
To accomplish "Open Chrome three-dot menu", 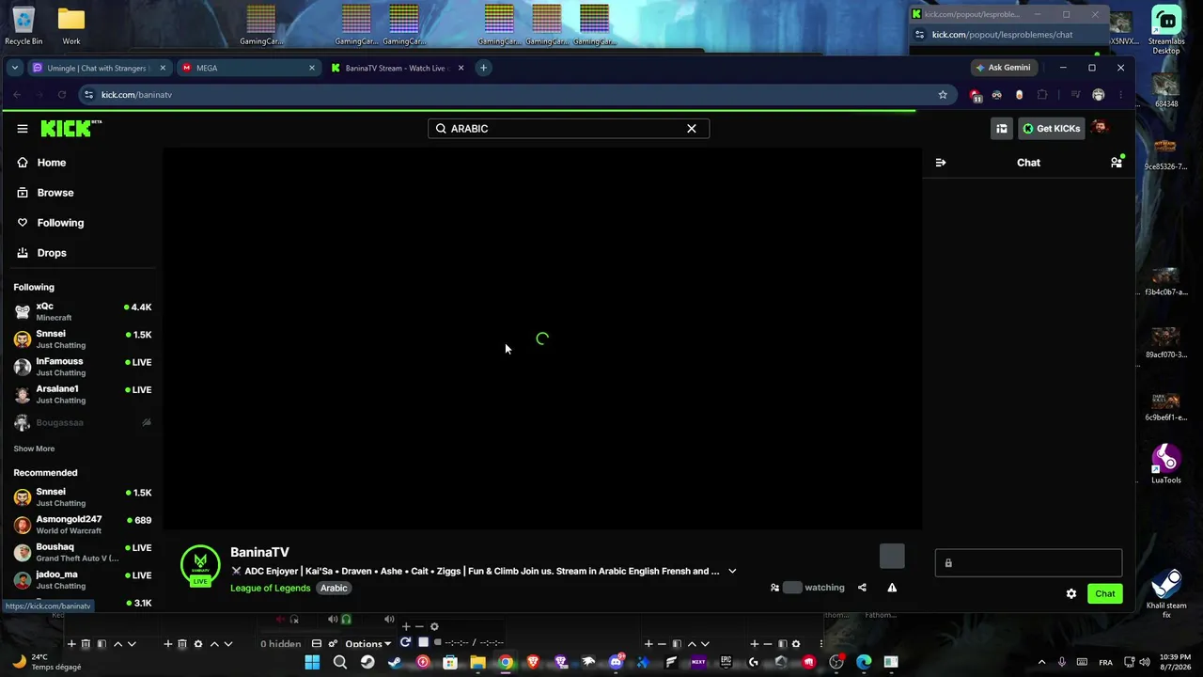I will pyautogui.click(x=1120, y=94).
